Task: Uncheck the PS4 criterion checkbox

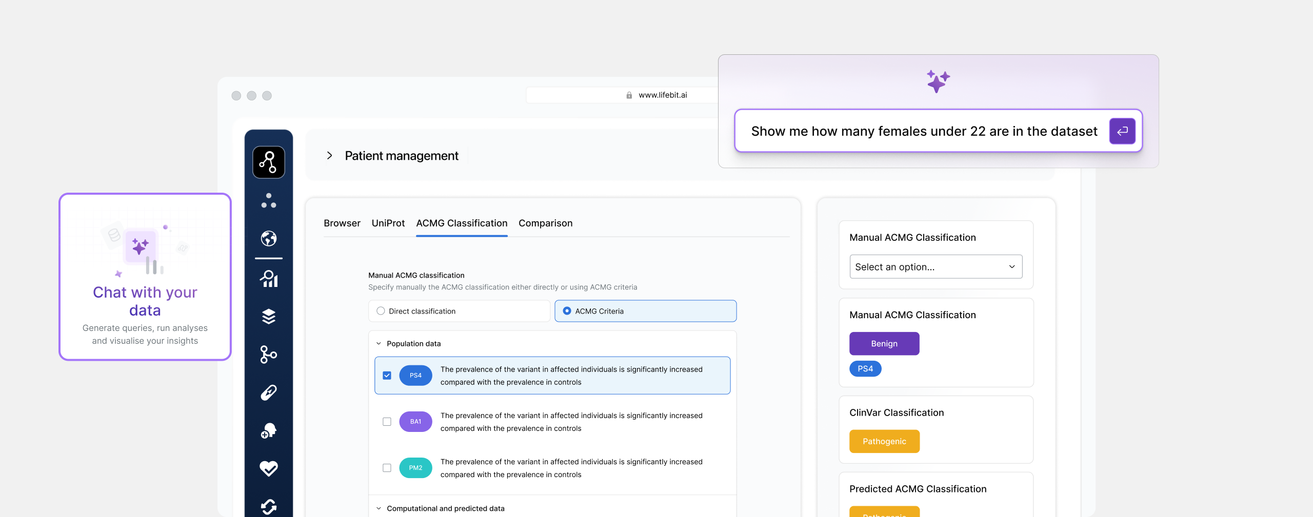Action: 387,376
